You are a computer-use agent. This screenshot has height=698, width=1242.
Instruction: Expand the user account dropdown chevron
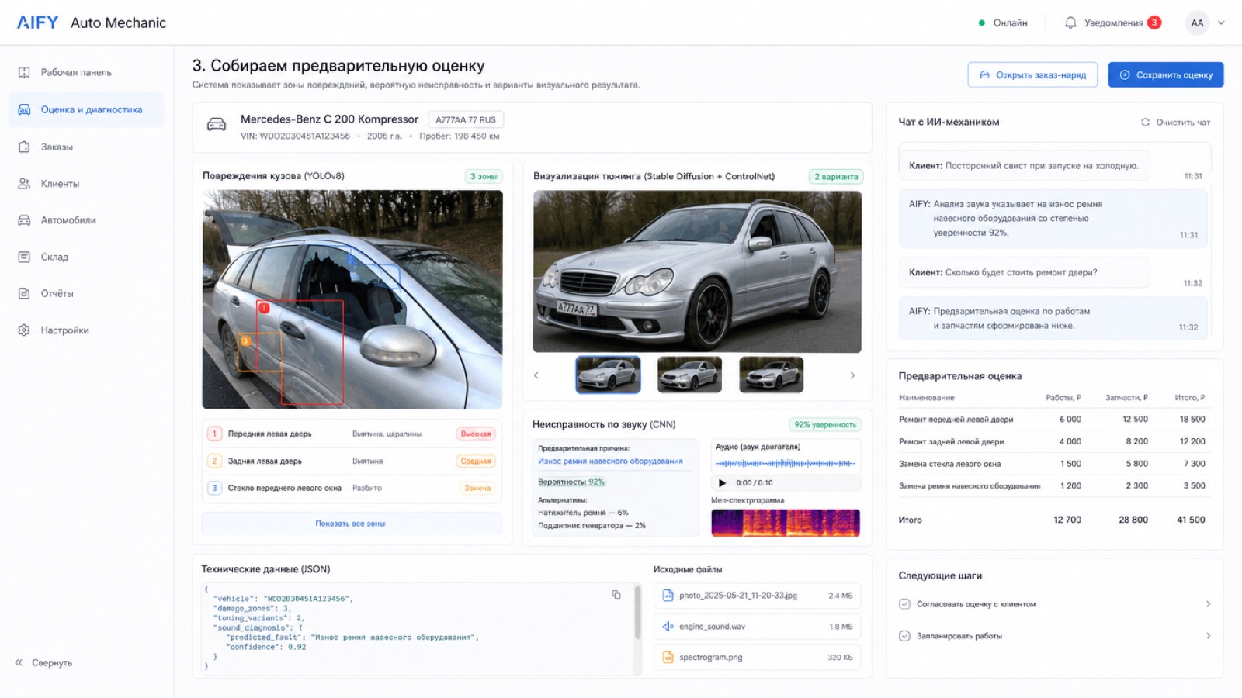click(x=1221, y=22)
